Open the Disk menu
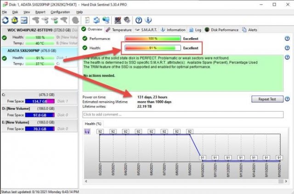The height and width of the screenshot is (194, 294). 15,12
